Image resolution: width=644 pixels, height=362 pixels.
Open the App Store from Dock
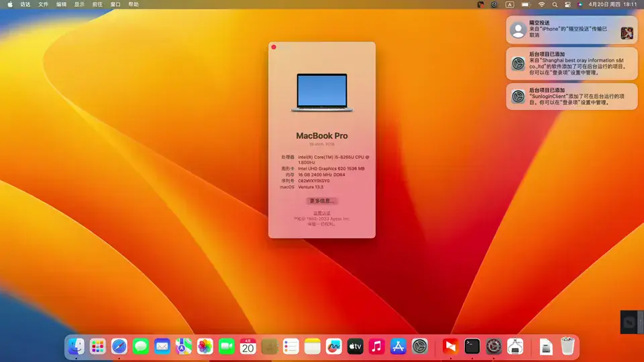tap(398, 347)
